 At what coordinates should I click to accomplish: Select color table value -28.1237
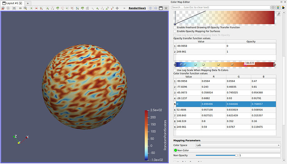click(x=188, y=98)
